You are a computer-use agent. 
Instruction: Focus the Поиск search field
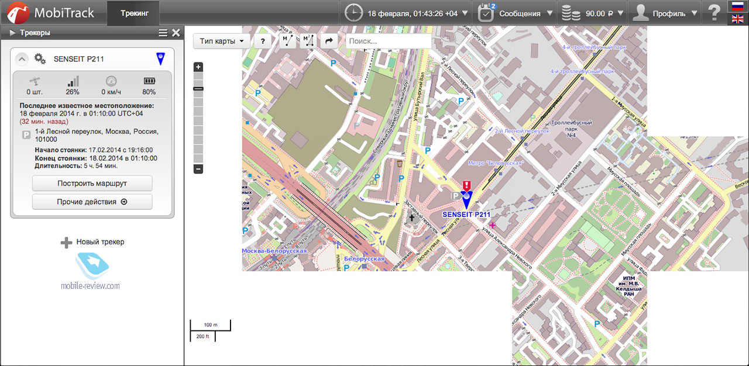coord(389,41)
